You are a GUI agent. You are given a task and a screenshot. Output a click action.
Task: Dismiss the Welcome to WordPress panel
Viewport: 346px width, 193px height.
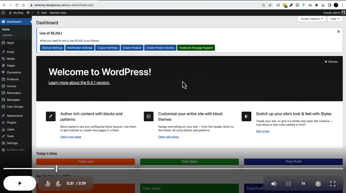click(x=331, y=62)
